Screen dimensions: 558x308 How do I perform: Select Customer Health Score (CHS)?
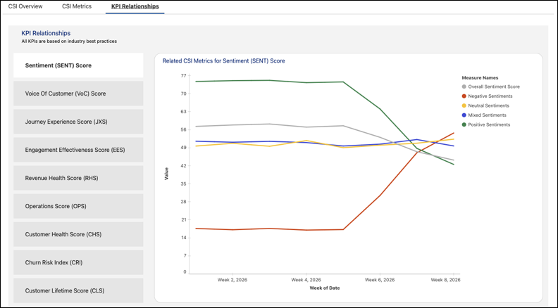78,234
